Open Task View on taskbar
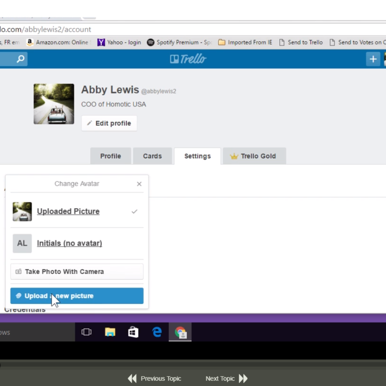 (86, 332)
